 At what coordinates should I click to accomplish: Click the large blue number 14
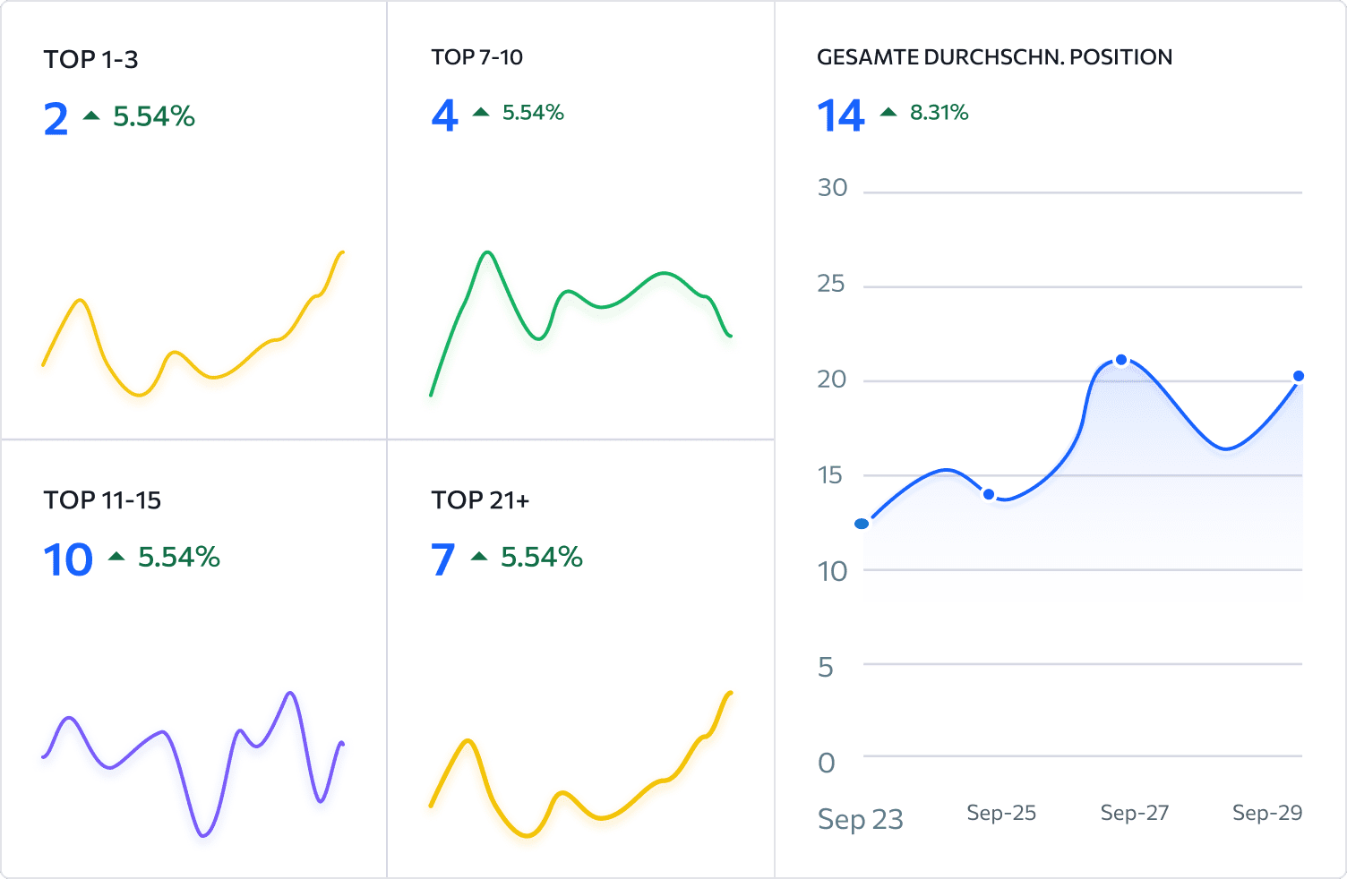(841, 116)
